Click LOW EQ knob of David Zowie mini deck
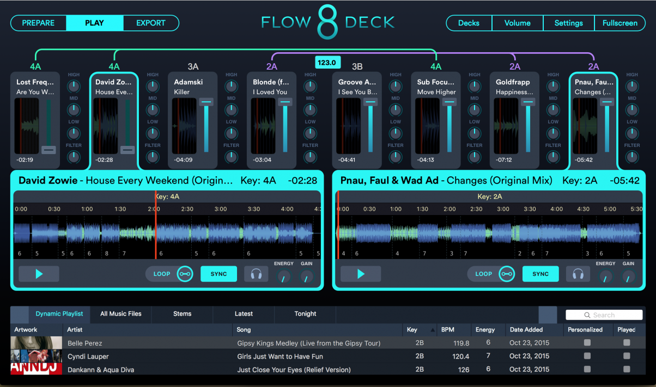Screen dimensions: 656x387 click(x=153, y=133)
